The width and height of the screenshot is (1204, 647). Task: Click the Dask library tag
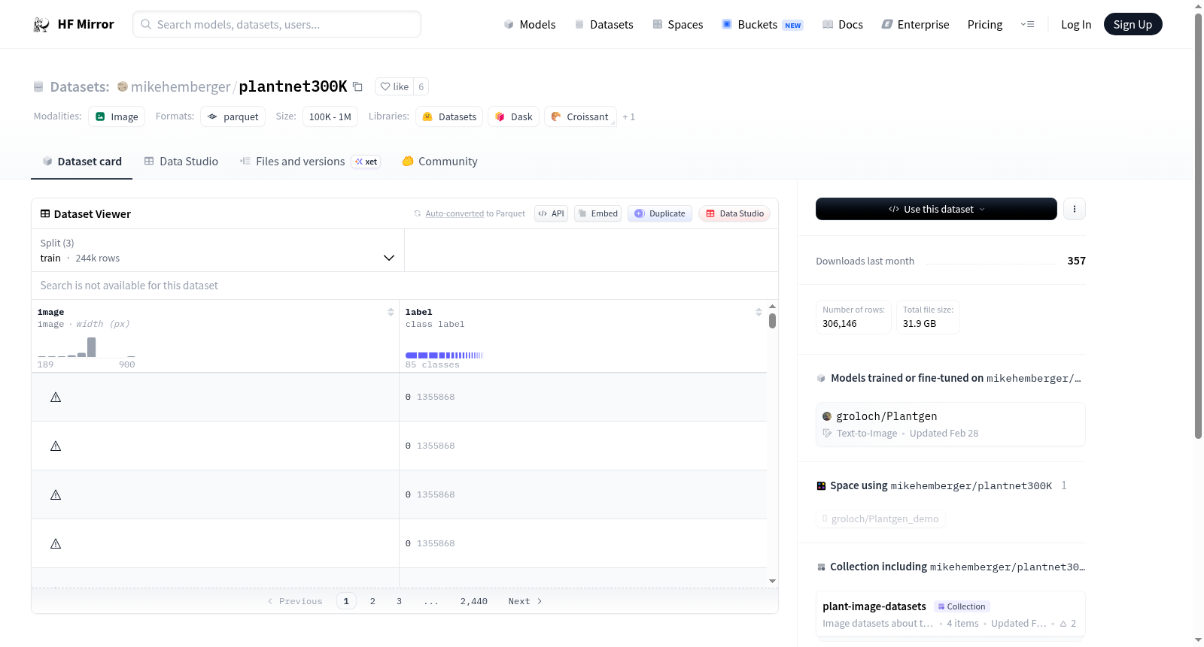click(x=514, y=116)
